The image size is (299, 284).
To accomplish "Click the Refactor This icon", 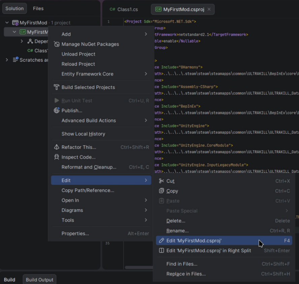I will (x=57, y=147).
